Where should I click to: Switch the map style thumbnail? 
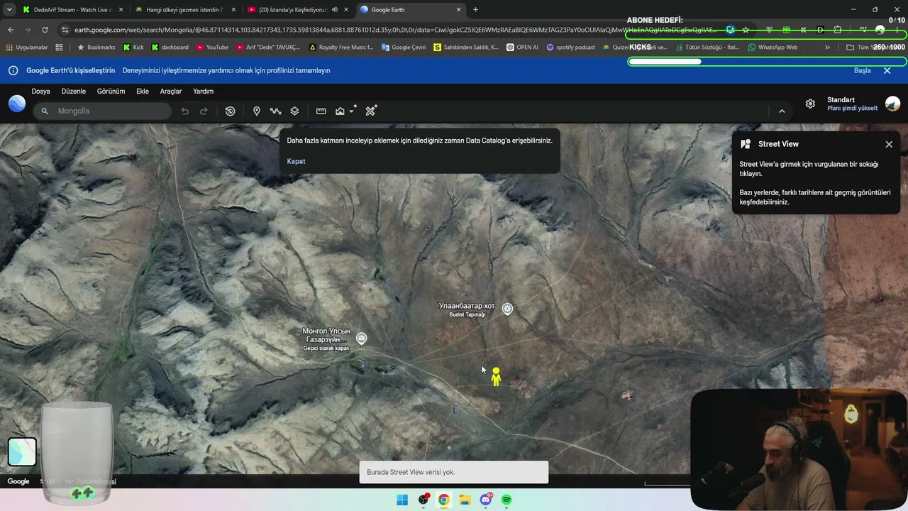pyautogui.click(x=22, y=451)
